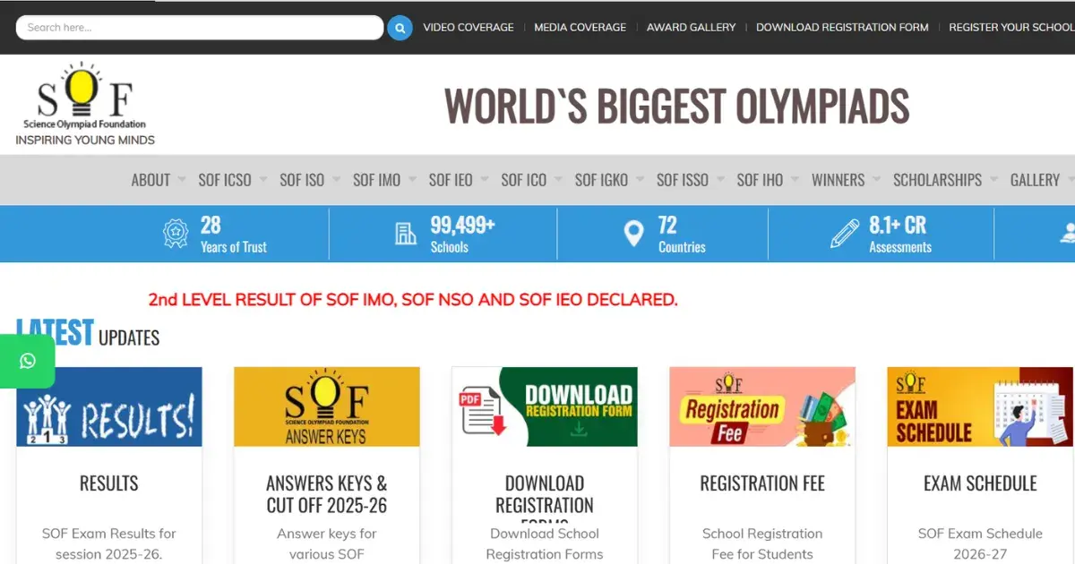1075x564 pixels.
Task: Click the Schools building icon
Action: pyautogui.click(x=407, y=234)
